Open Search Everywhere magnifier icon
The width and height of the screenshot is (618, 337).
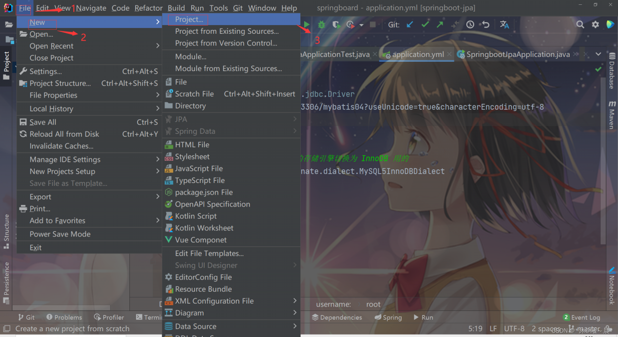tap(580, 25)
